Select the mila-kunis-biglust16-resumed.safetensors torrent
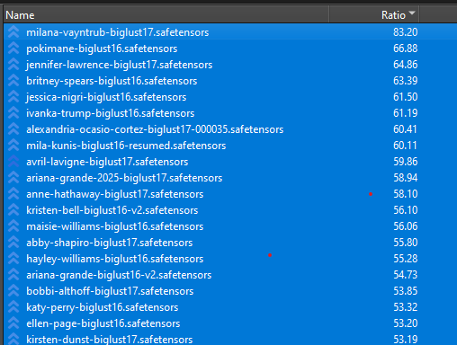The image size is (457, 345). (230, 146)
